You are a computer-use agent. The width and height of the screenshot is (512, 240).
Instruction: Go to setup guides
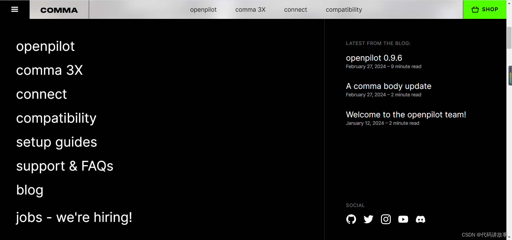[57, 142]
